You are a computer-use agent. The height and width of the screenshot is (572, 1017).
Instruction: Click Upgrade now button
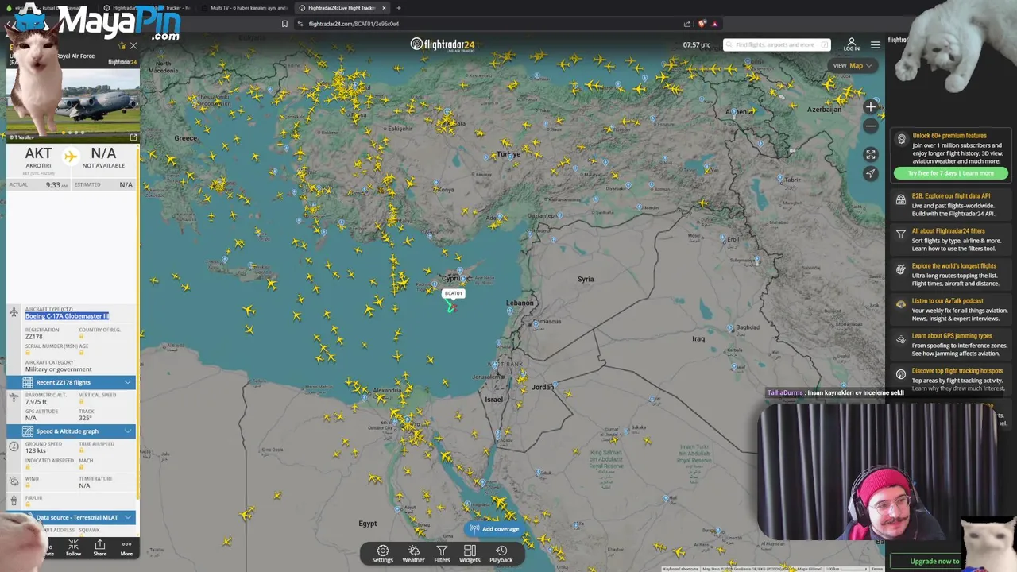click(934, 562)
